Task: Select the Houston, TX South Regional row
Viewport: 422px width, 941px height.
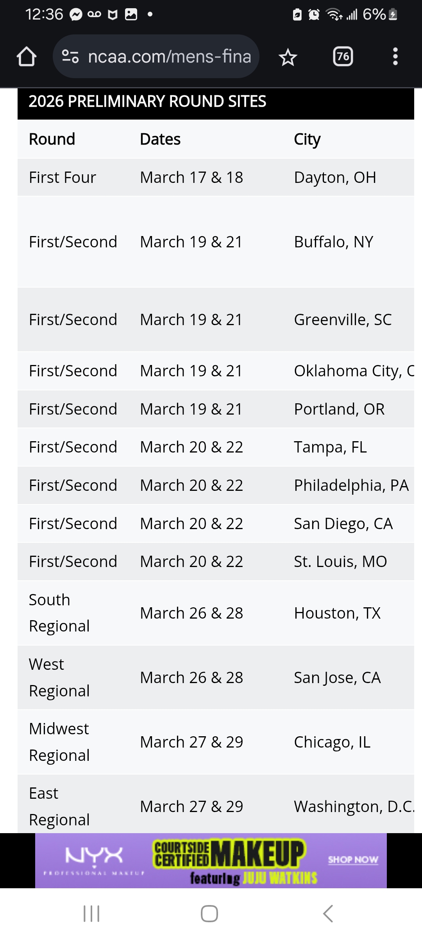Action: [x=216, y=613]
